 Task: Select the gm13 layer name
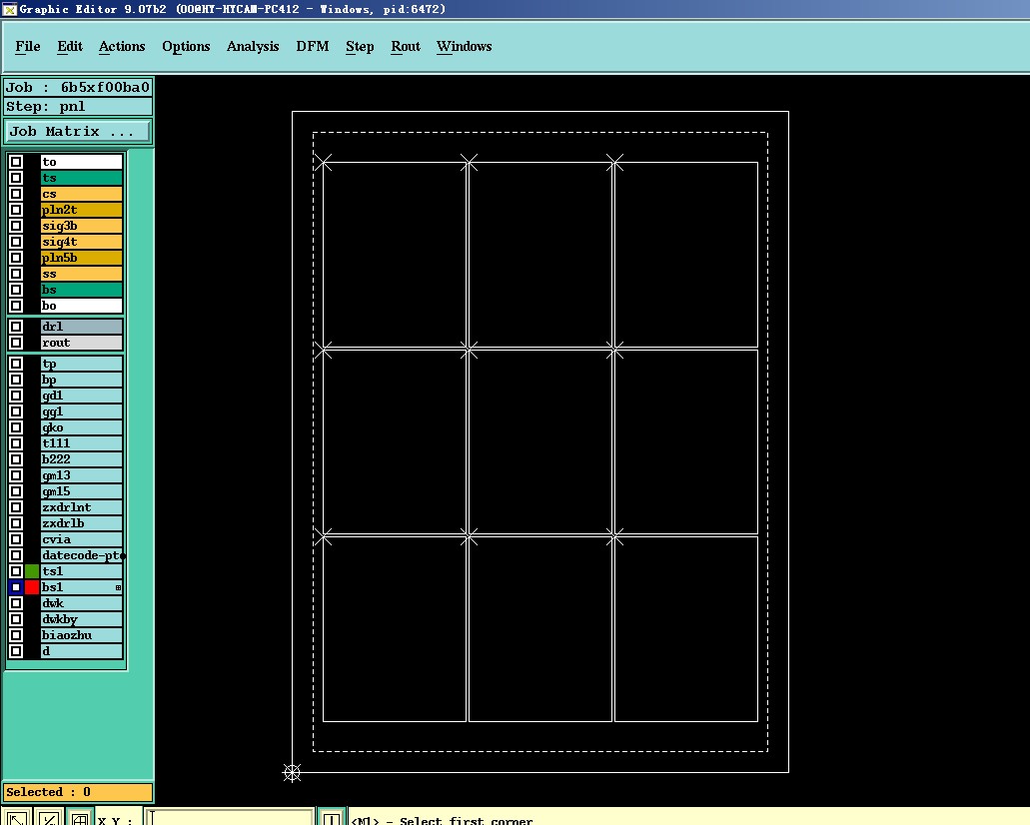click(x=82, y=475)
